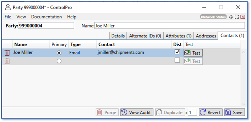
Task: Select the empty row's Primary radio button
Action: (x=59, y=61)
